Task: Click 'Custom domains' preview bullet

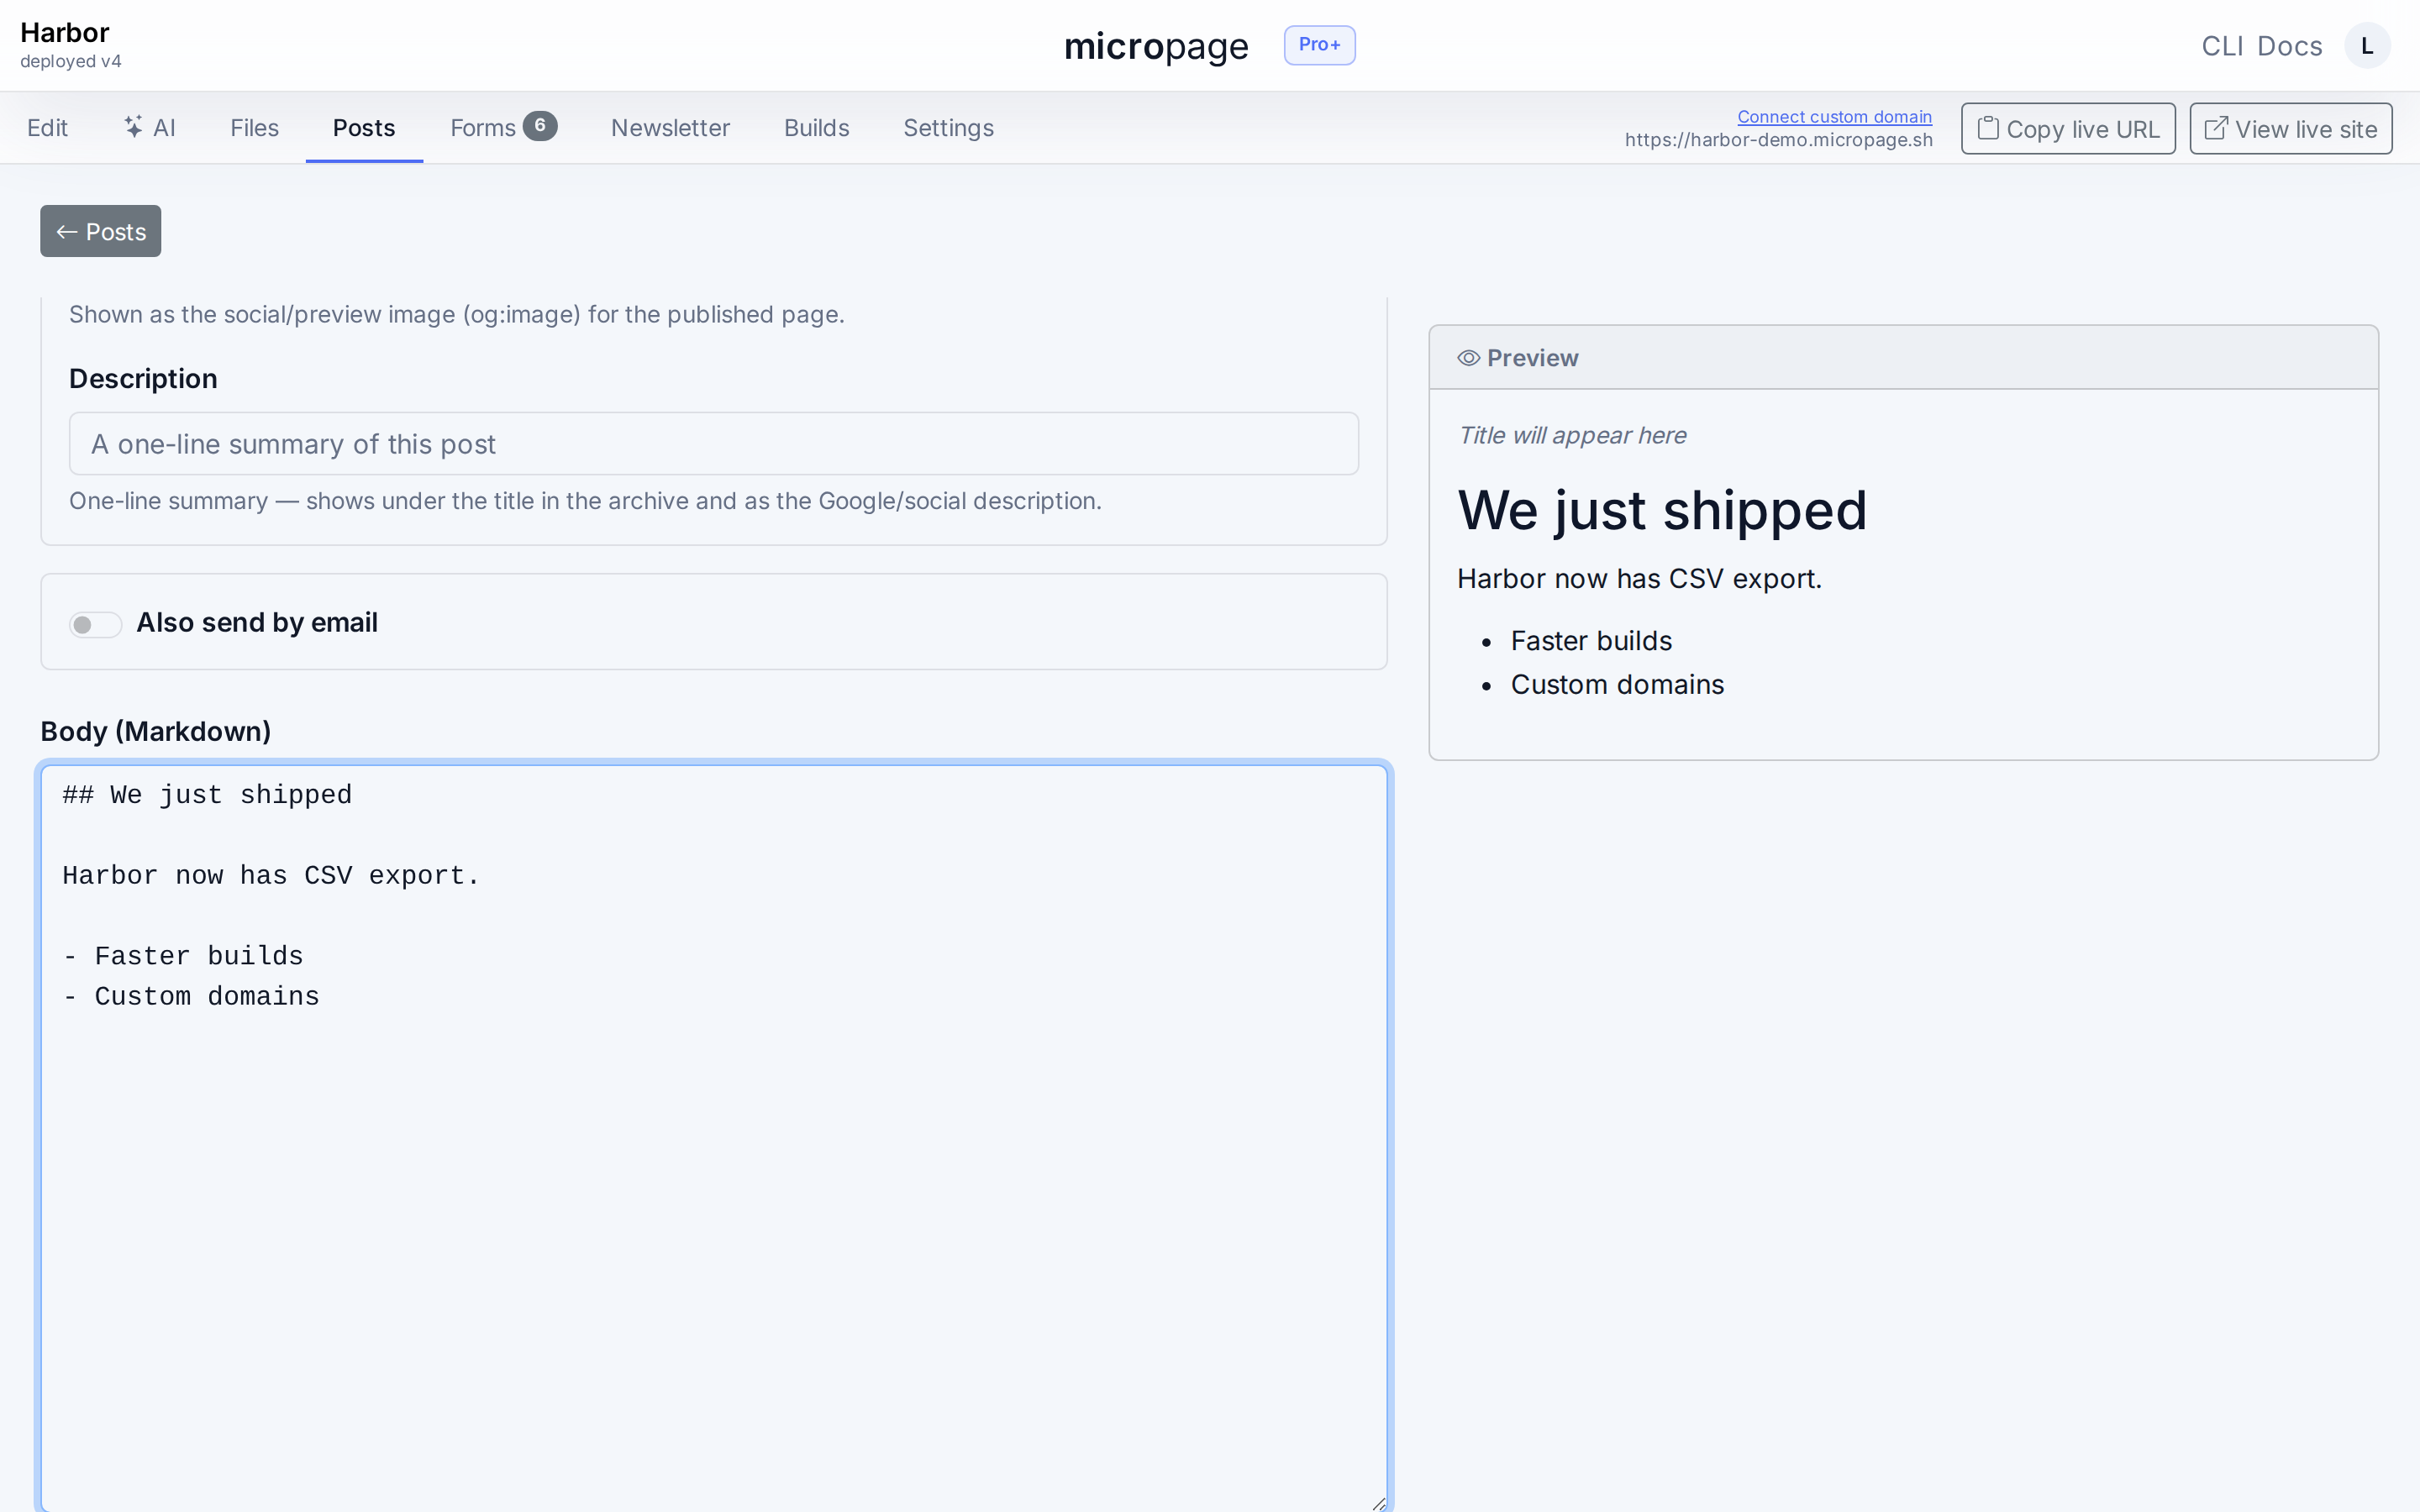Action: click(1617, 685)
